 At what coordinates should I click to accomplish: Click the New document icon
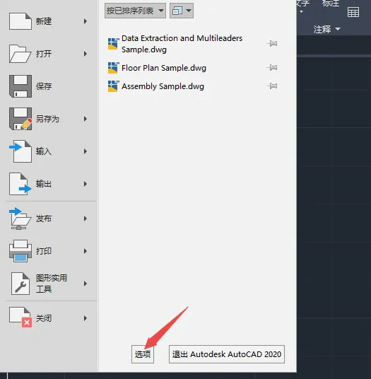(x=20, y=21)
